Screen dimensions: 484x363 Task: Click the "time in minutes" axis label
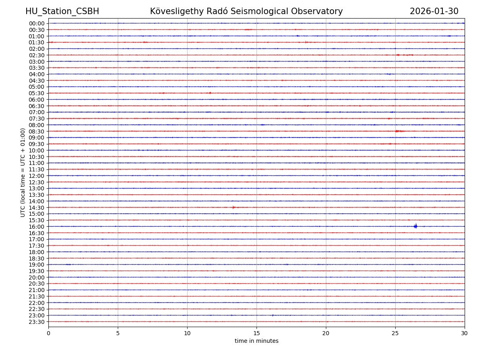[257, 341]
